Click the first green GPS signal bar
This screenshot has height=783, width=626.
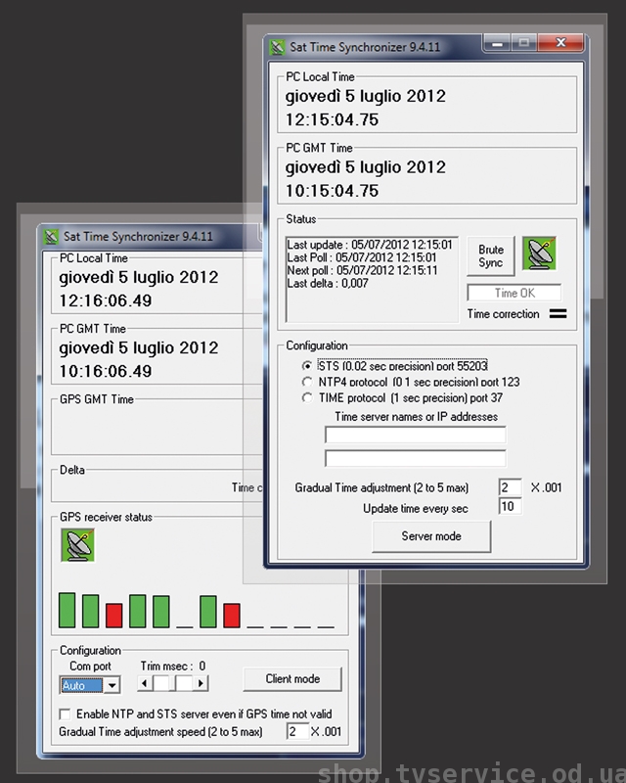click(67, 610)
